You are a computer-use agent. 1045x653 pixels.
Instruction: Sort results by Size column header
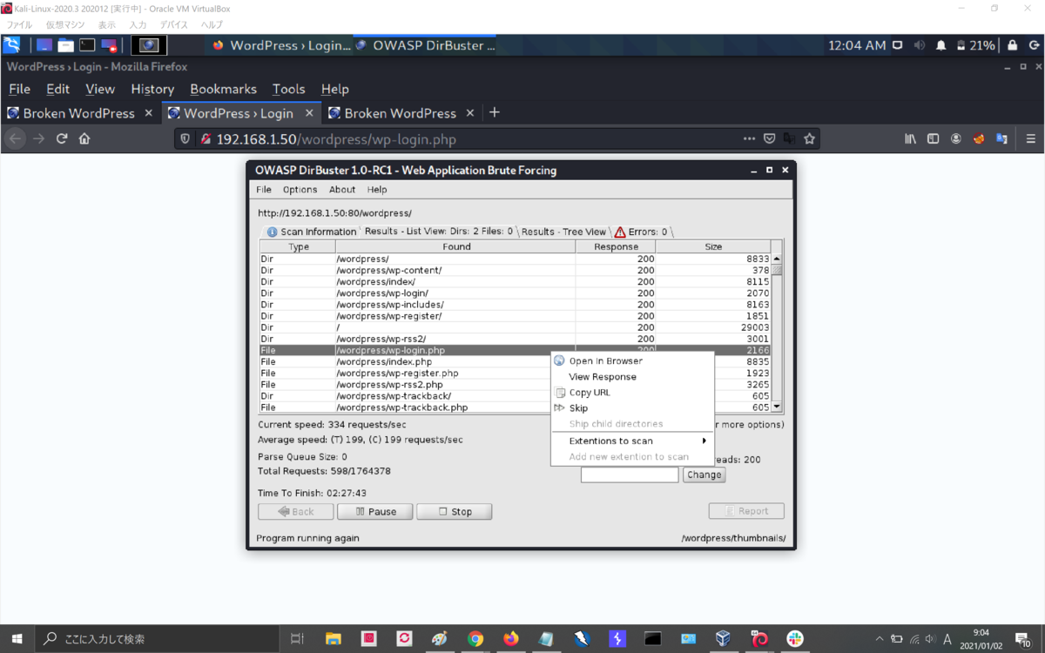coord(713,246)
